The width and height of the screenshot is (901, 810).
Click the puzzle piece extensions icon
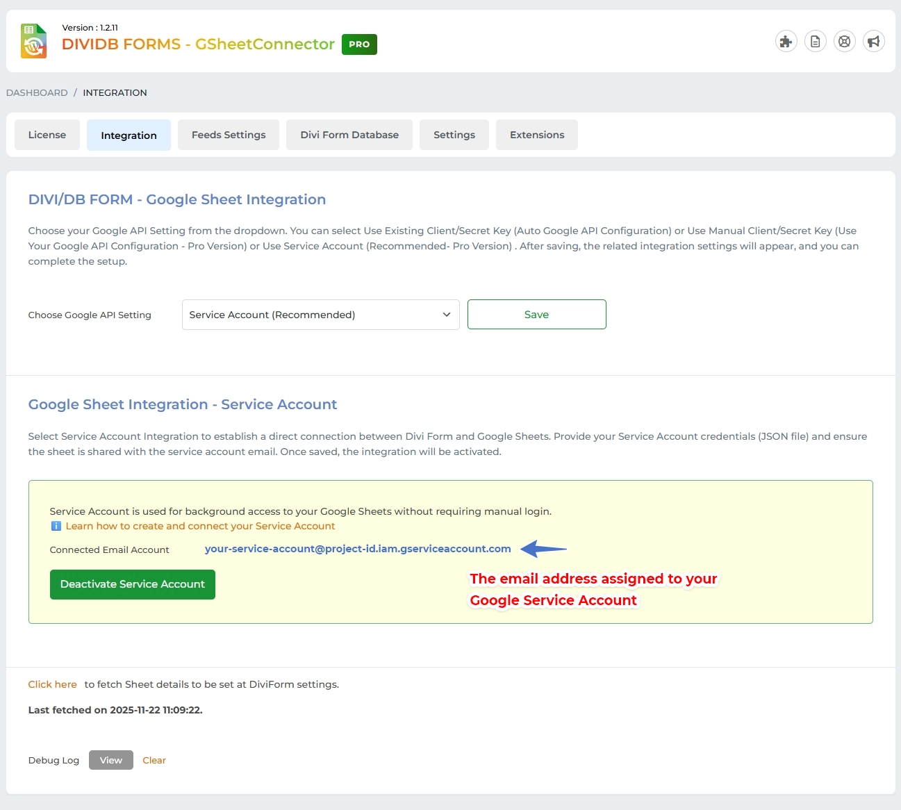tap(786, 42)
